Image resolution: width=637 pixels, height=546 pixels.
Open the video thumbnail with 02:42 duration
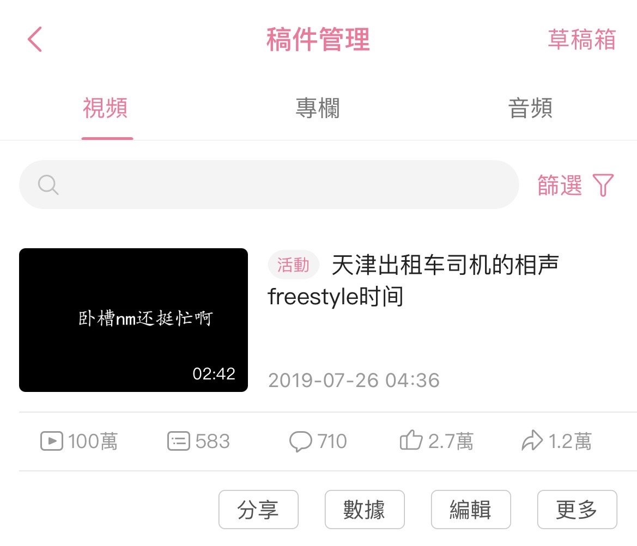point(134,320)
